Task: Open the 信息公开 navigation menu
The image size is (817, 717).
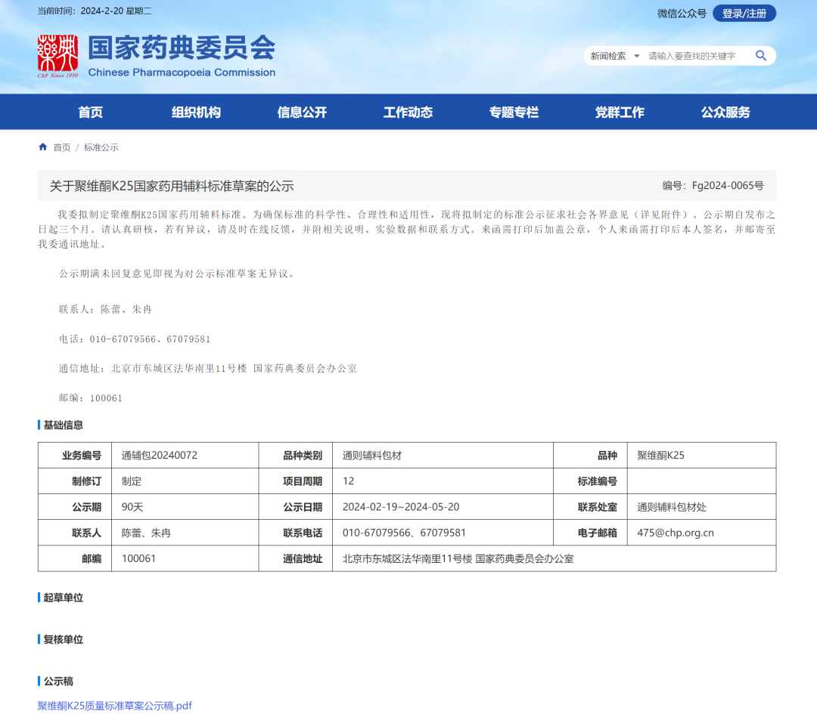Action: (x=302, y=112)
